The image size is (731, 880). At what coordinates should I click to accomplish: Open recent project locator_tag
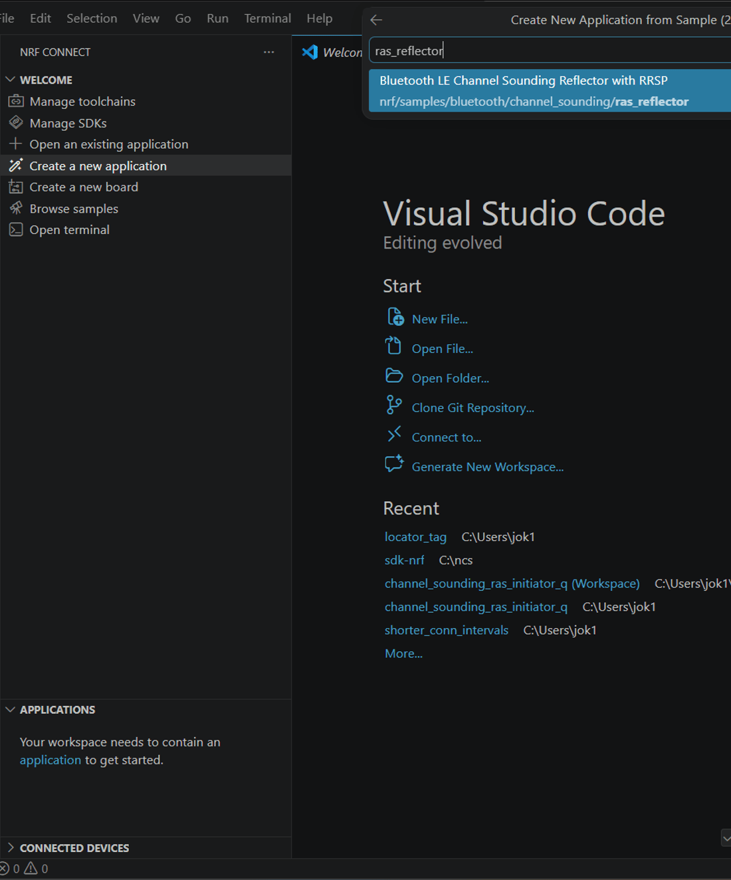click(x=415, y=536)
